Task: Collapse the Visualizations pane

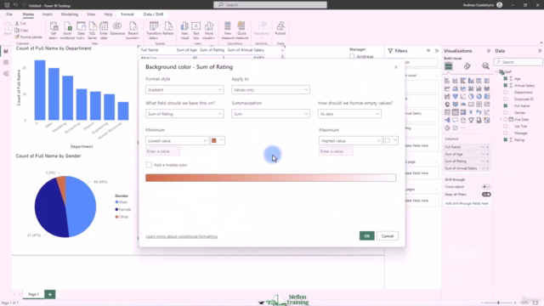Action: (489, 51)
